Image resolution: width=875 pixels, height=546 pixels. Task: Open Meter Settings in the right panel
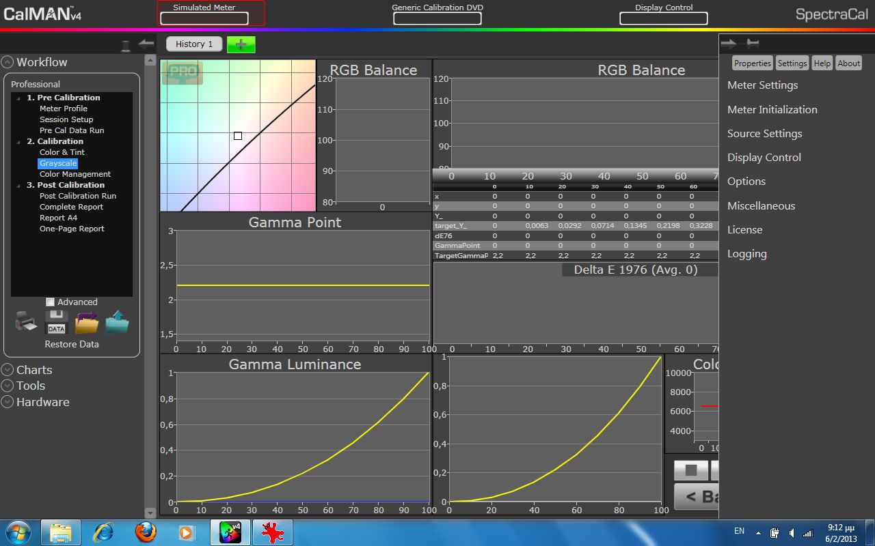[x=762, y=85]
